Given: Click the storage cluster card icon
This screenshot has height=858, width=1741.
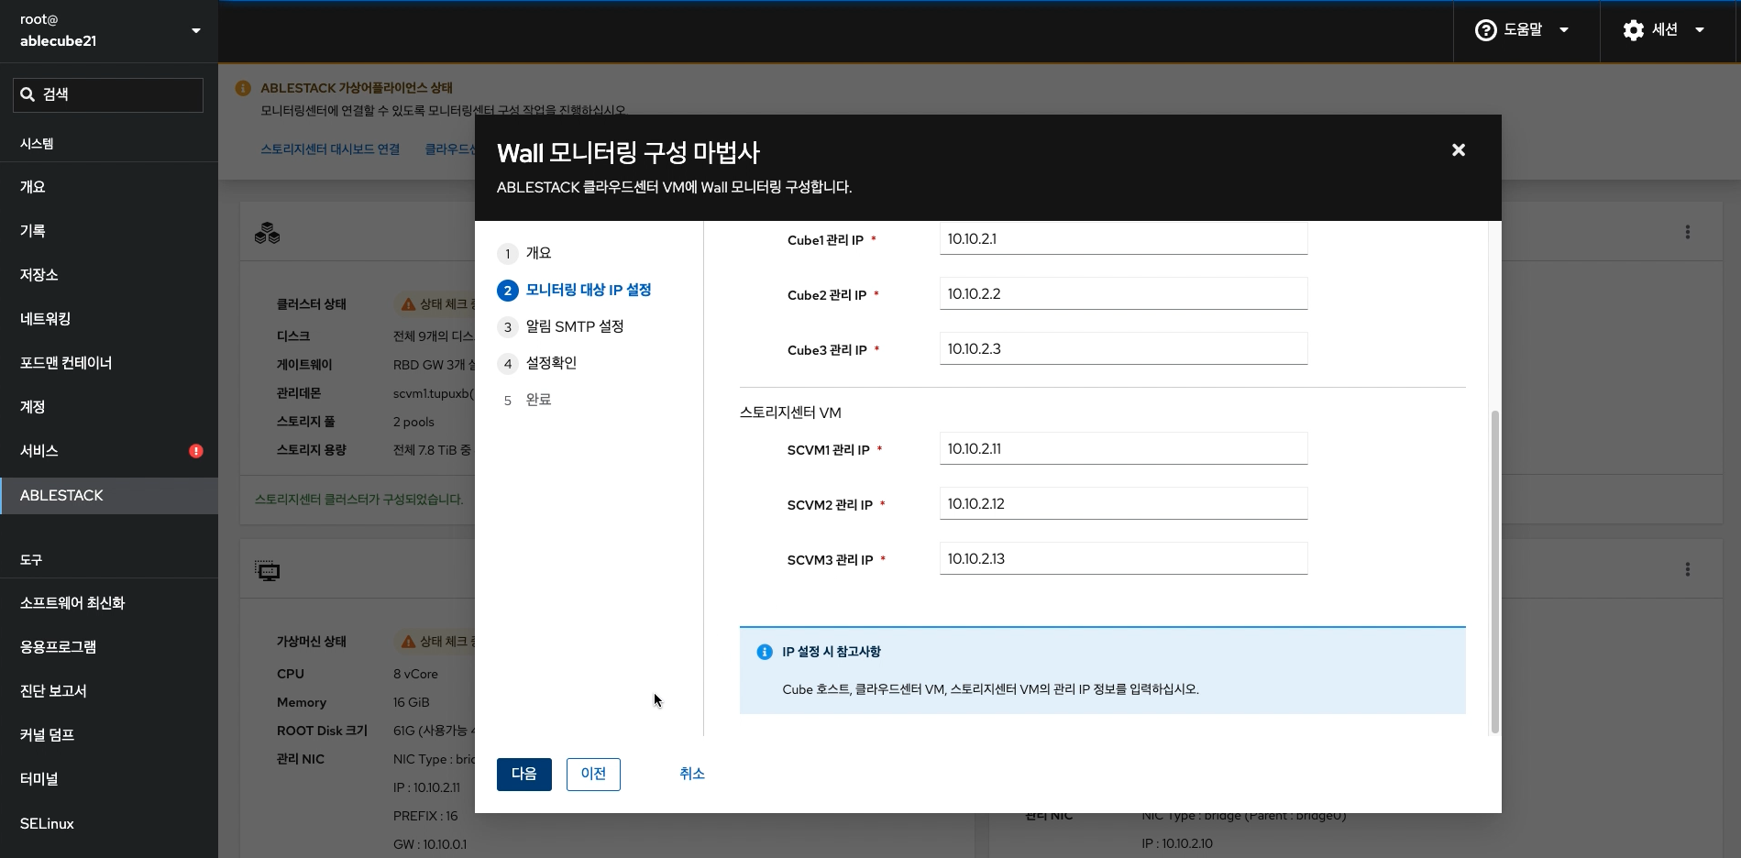Looking at the screenshot, I should pyautogui.click(x=267, y=233).
